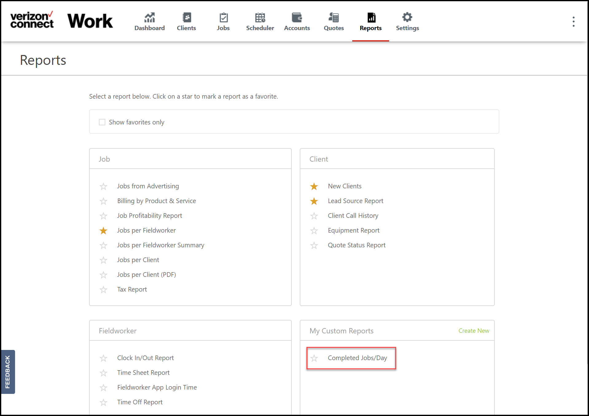Open the Jobs per Fieldworker report
Image resolution: width=589 pixels, height=416 pixels.
[x=146, y=230]
